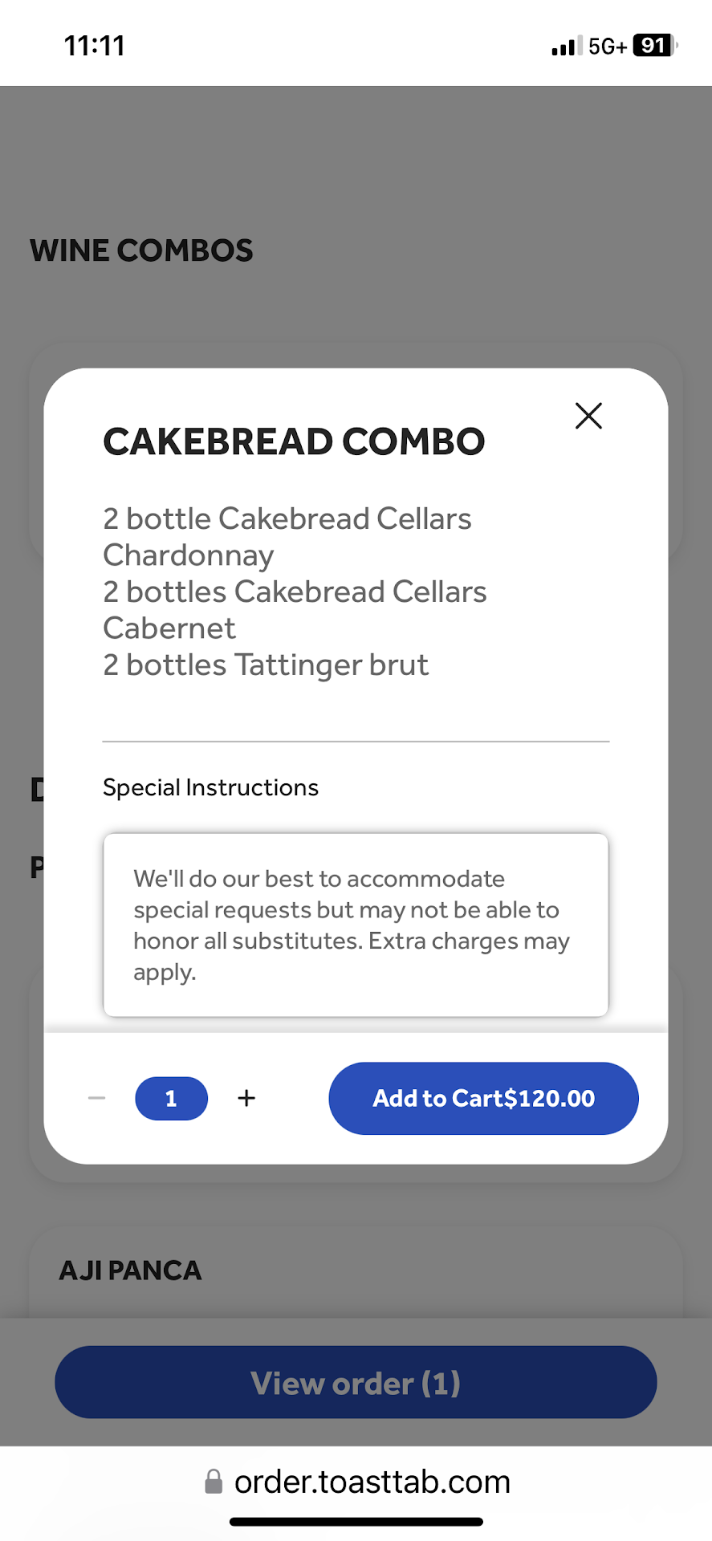
Task: Tap the lock icon beside the URL
Action: click(214, 1482)
